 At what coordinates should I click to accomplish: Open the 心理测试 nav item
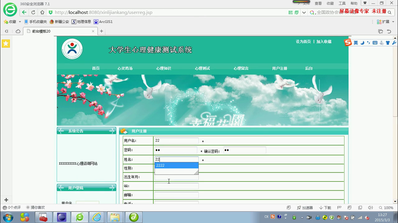tap(202, 68)
